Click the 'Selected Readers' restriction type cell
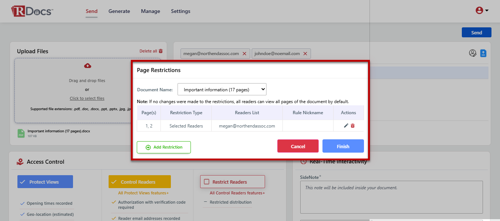Screen dimensions: 500x221 point(186,126)
